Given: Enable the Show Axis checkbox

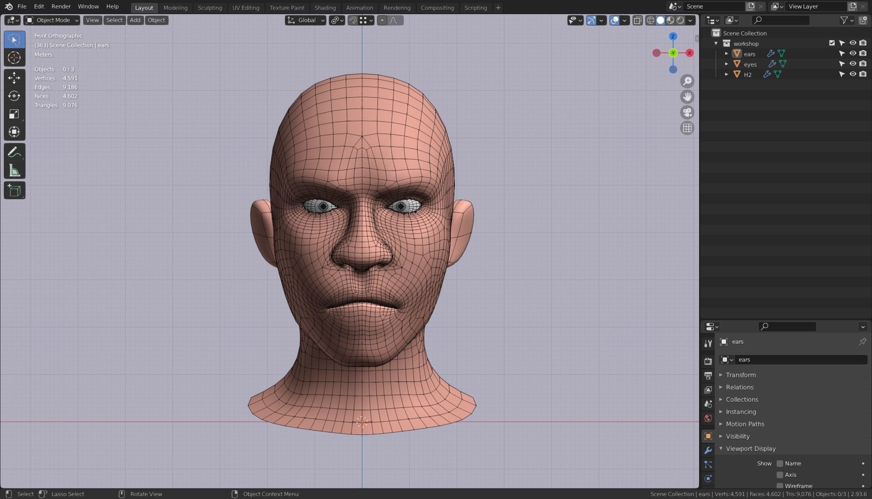Looking at the screenshot, I should pyautogui.click(x=780, y=475).
